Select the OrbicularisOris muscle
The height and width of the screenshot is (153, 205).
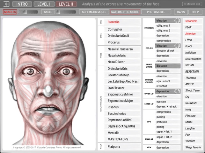coord(122,69)
